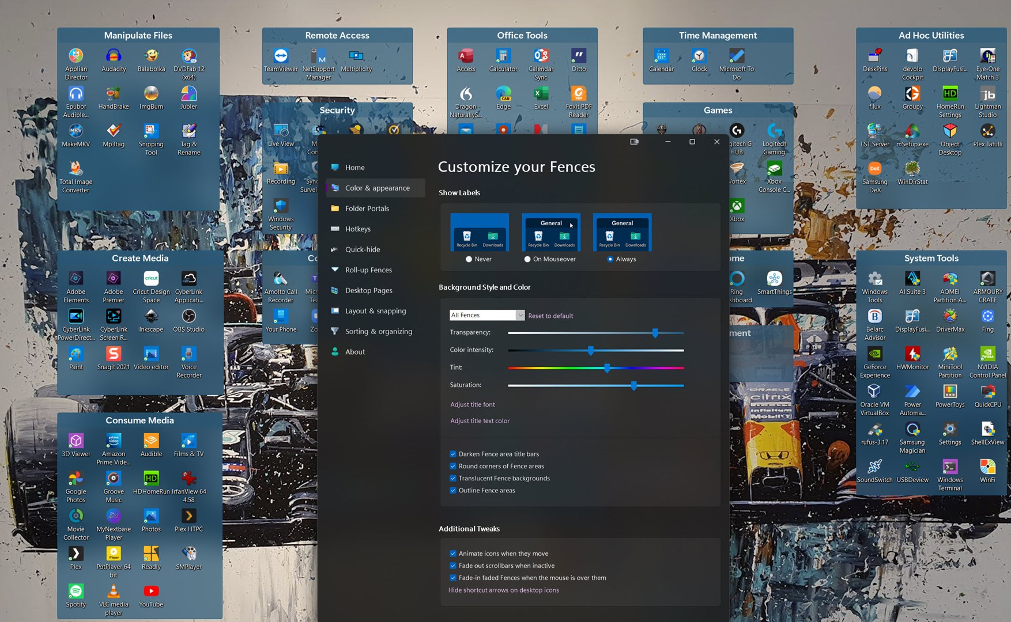Viewport: 1011px width, 622px height.
Task: Open Windows Terminal icon
Action: point(950,475)
